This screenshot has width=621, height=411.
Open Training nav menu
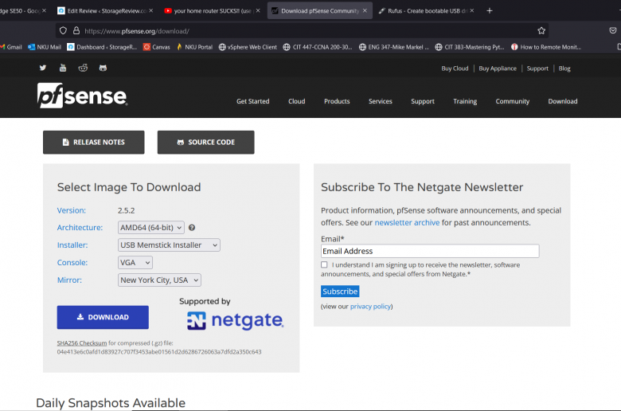click(x=465, y=101)
